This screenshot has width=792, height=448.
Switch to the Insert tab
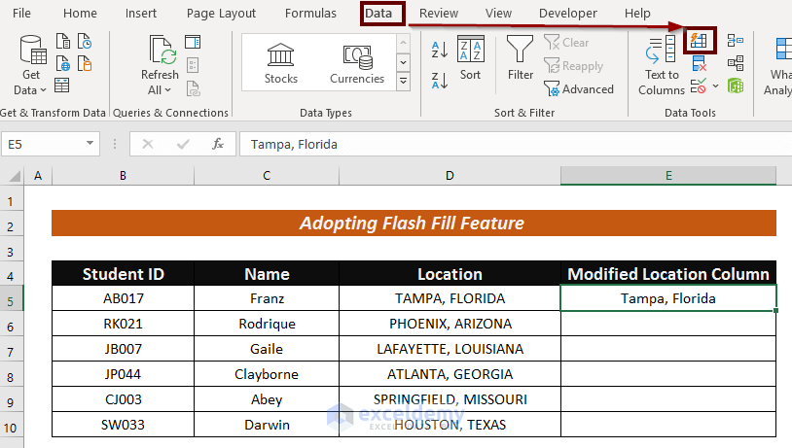pyautogui.click(x=141, y=13)
